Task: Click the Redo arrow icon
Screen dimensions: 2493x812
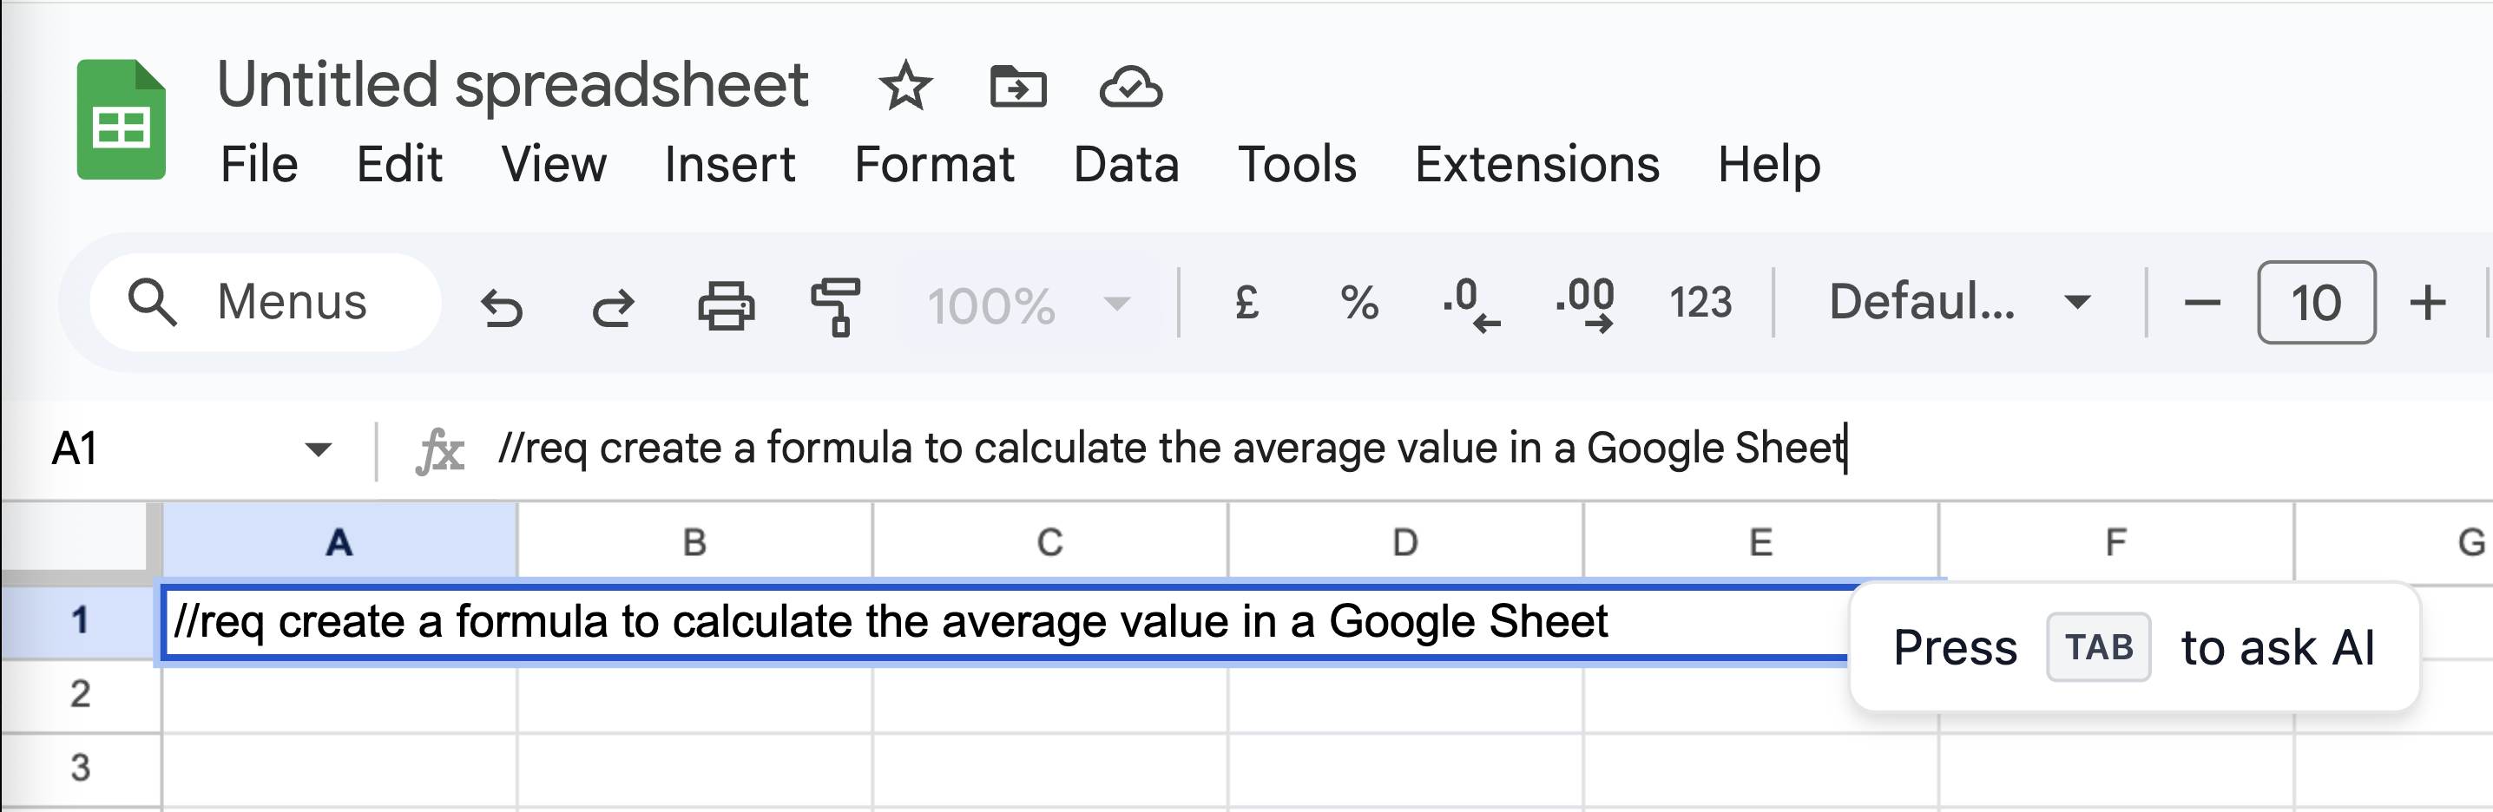Action: pos(613,305)
